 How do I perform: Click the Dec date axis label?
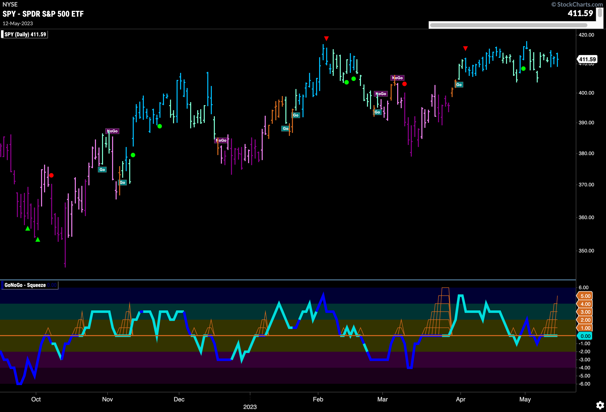179,399
